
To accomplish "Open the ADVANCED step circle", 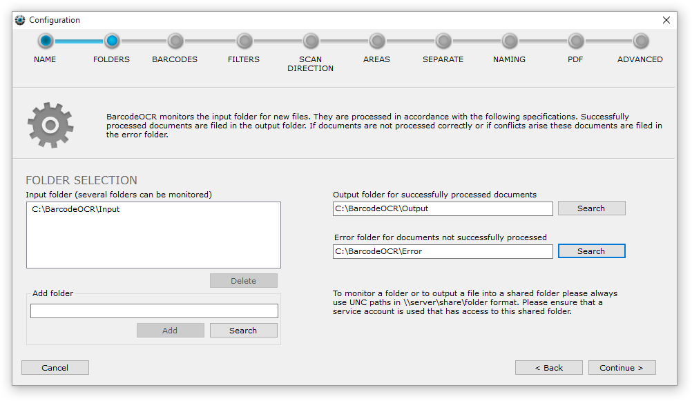I will click(x=641, y=41).
